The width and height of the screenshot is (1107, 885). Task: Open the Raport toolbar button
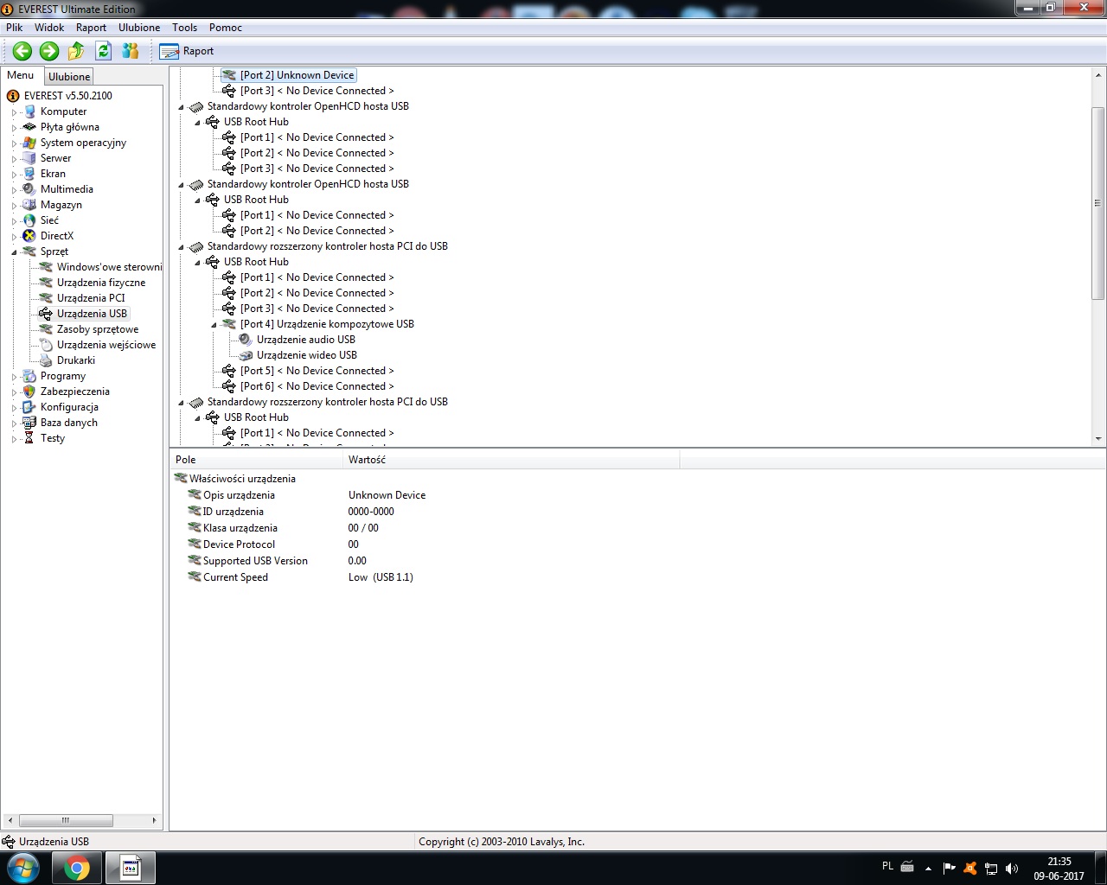click(187, 51)
